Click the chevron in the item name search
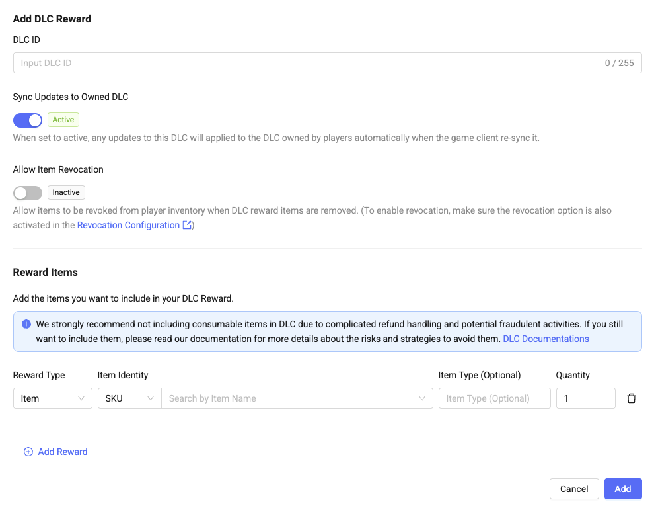The image size is (654, 510). (x=422, y=398)
